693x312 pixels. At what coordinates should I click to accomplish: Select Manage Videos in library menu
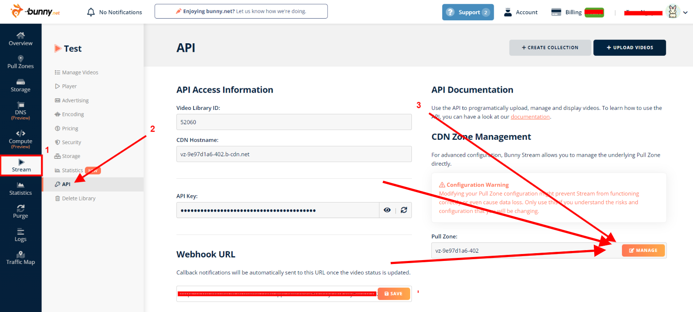(x=80, y=72)
